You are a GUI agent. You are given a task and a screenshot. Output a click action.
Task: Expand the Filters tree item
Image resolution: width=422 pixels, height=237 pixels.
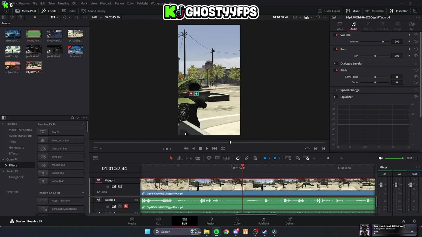point(6,165)
